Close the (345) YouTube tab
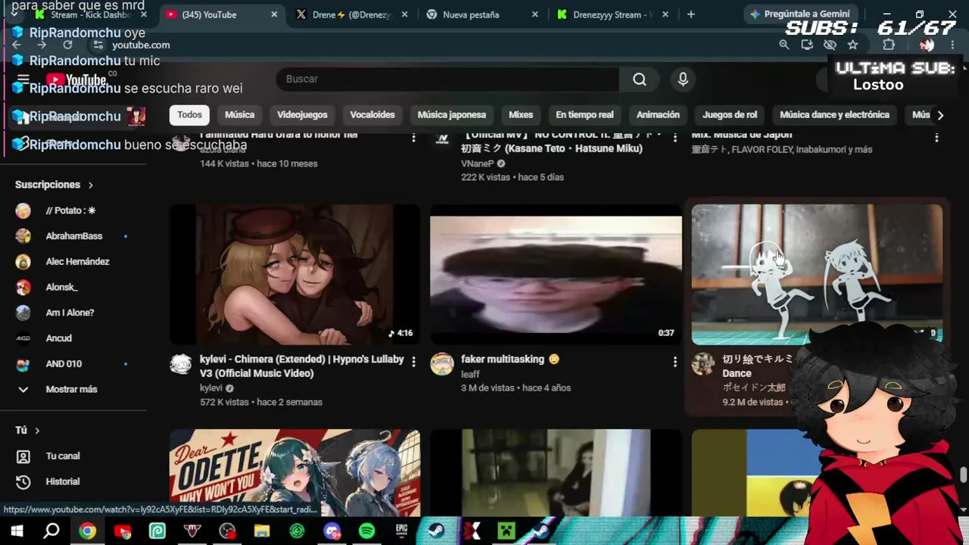 274,14
